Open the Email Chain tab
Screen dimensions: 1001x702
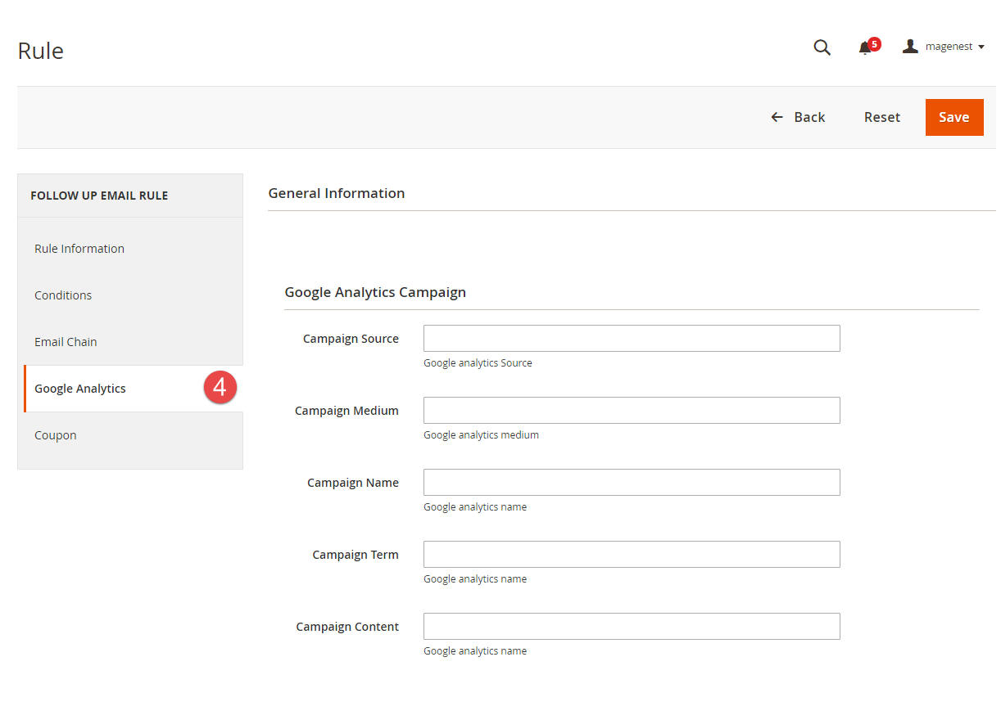[x=66, y=342]
